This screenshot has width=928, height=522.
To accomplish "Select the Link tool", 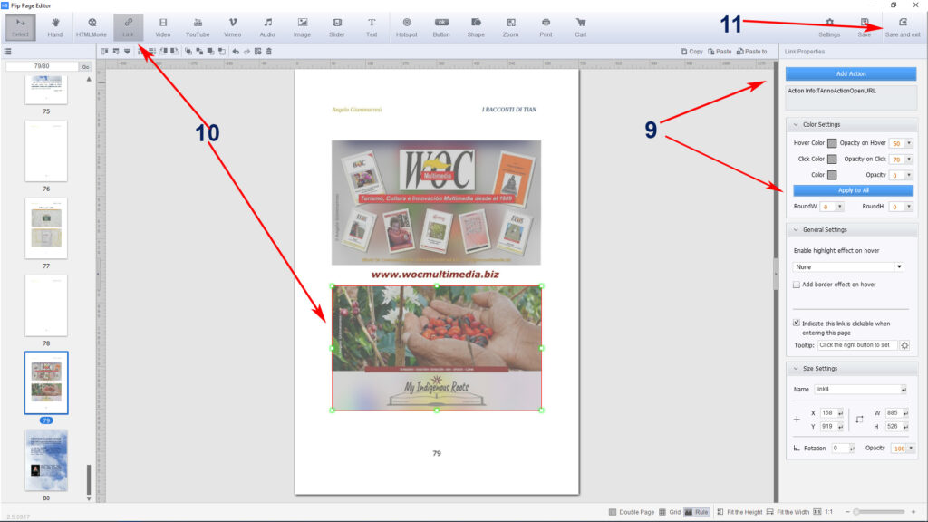I will [x=128, y=27].
